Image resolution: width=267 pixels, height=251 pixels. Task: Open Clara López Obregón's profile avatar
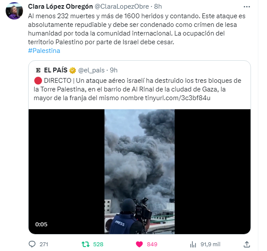14,11
